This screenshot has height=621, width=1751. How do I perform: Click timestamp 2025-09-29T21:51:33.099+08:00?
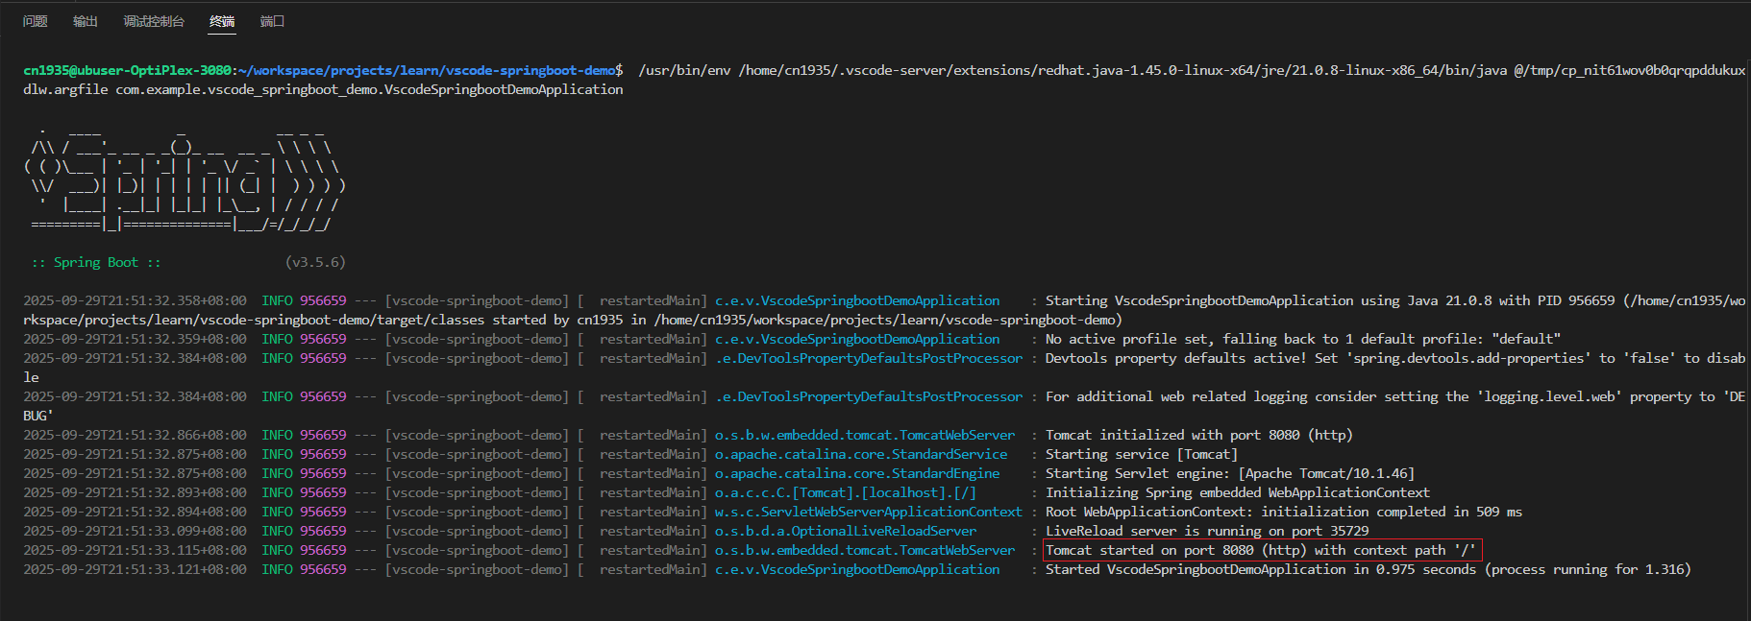135,531
